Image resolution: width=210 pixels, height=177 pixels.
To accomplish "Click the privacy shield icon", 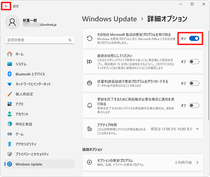I will [x=10, y=154].
